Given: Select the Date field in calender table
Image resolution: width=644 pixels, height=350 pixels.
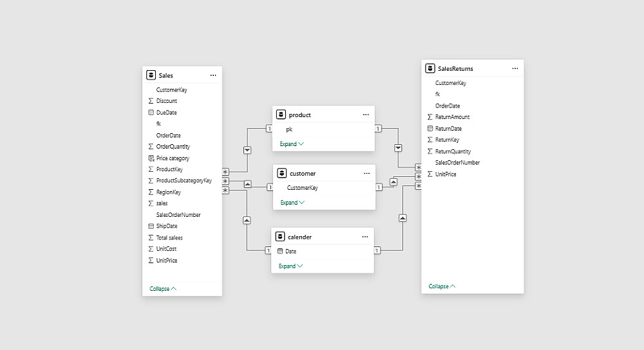Looking at the screenshot, I should (291, 252).
